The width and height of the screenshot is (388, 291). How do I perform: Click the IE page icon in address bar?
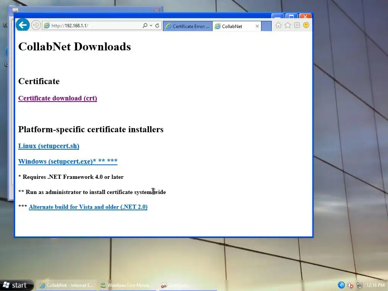coord(47,25)
